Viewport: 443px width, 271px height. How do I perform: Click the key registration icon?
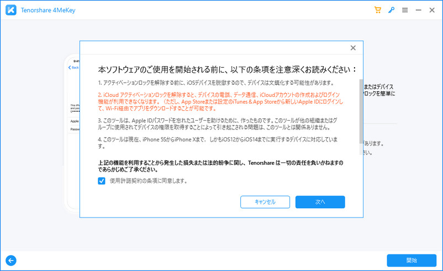(x=391, y=10)
